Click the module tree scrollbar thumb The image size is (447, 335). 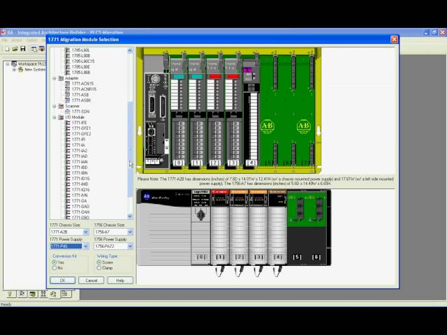pos(130,149)
